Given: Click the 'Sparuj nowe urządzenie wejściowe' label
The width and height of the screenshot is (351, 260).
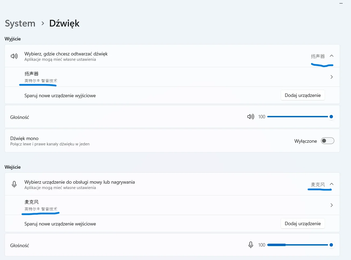Looking at the screenshot, I should 60,224.
